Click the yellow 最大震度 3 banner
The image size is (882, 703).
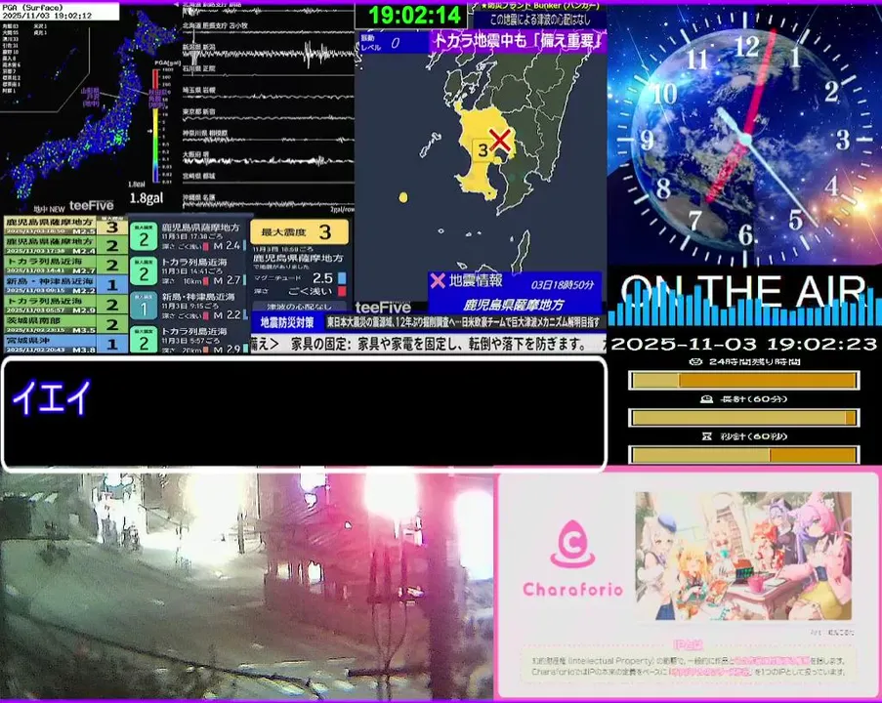coord(299,231)
